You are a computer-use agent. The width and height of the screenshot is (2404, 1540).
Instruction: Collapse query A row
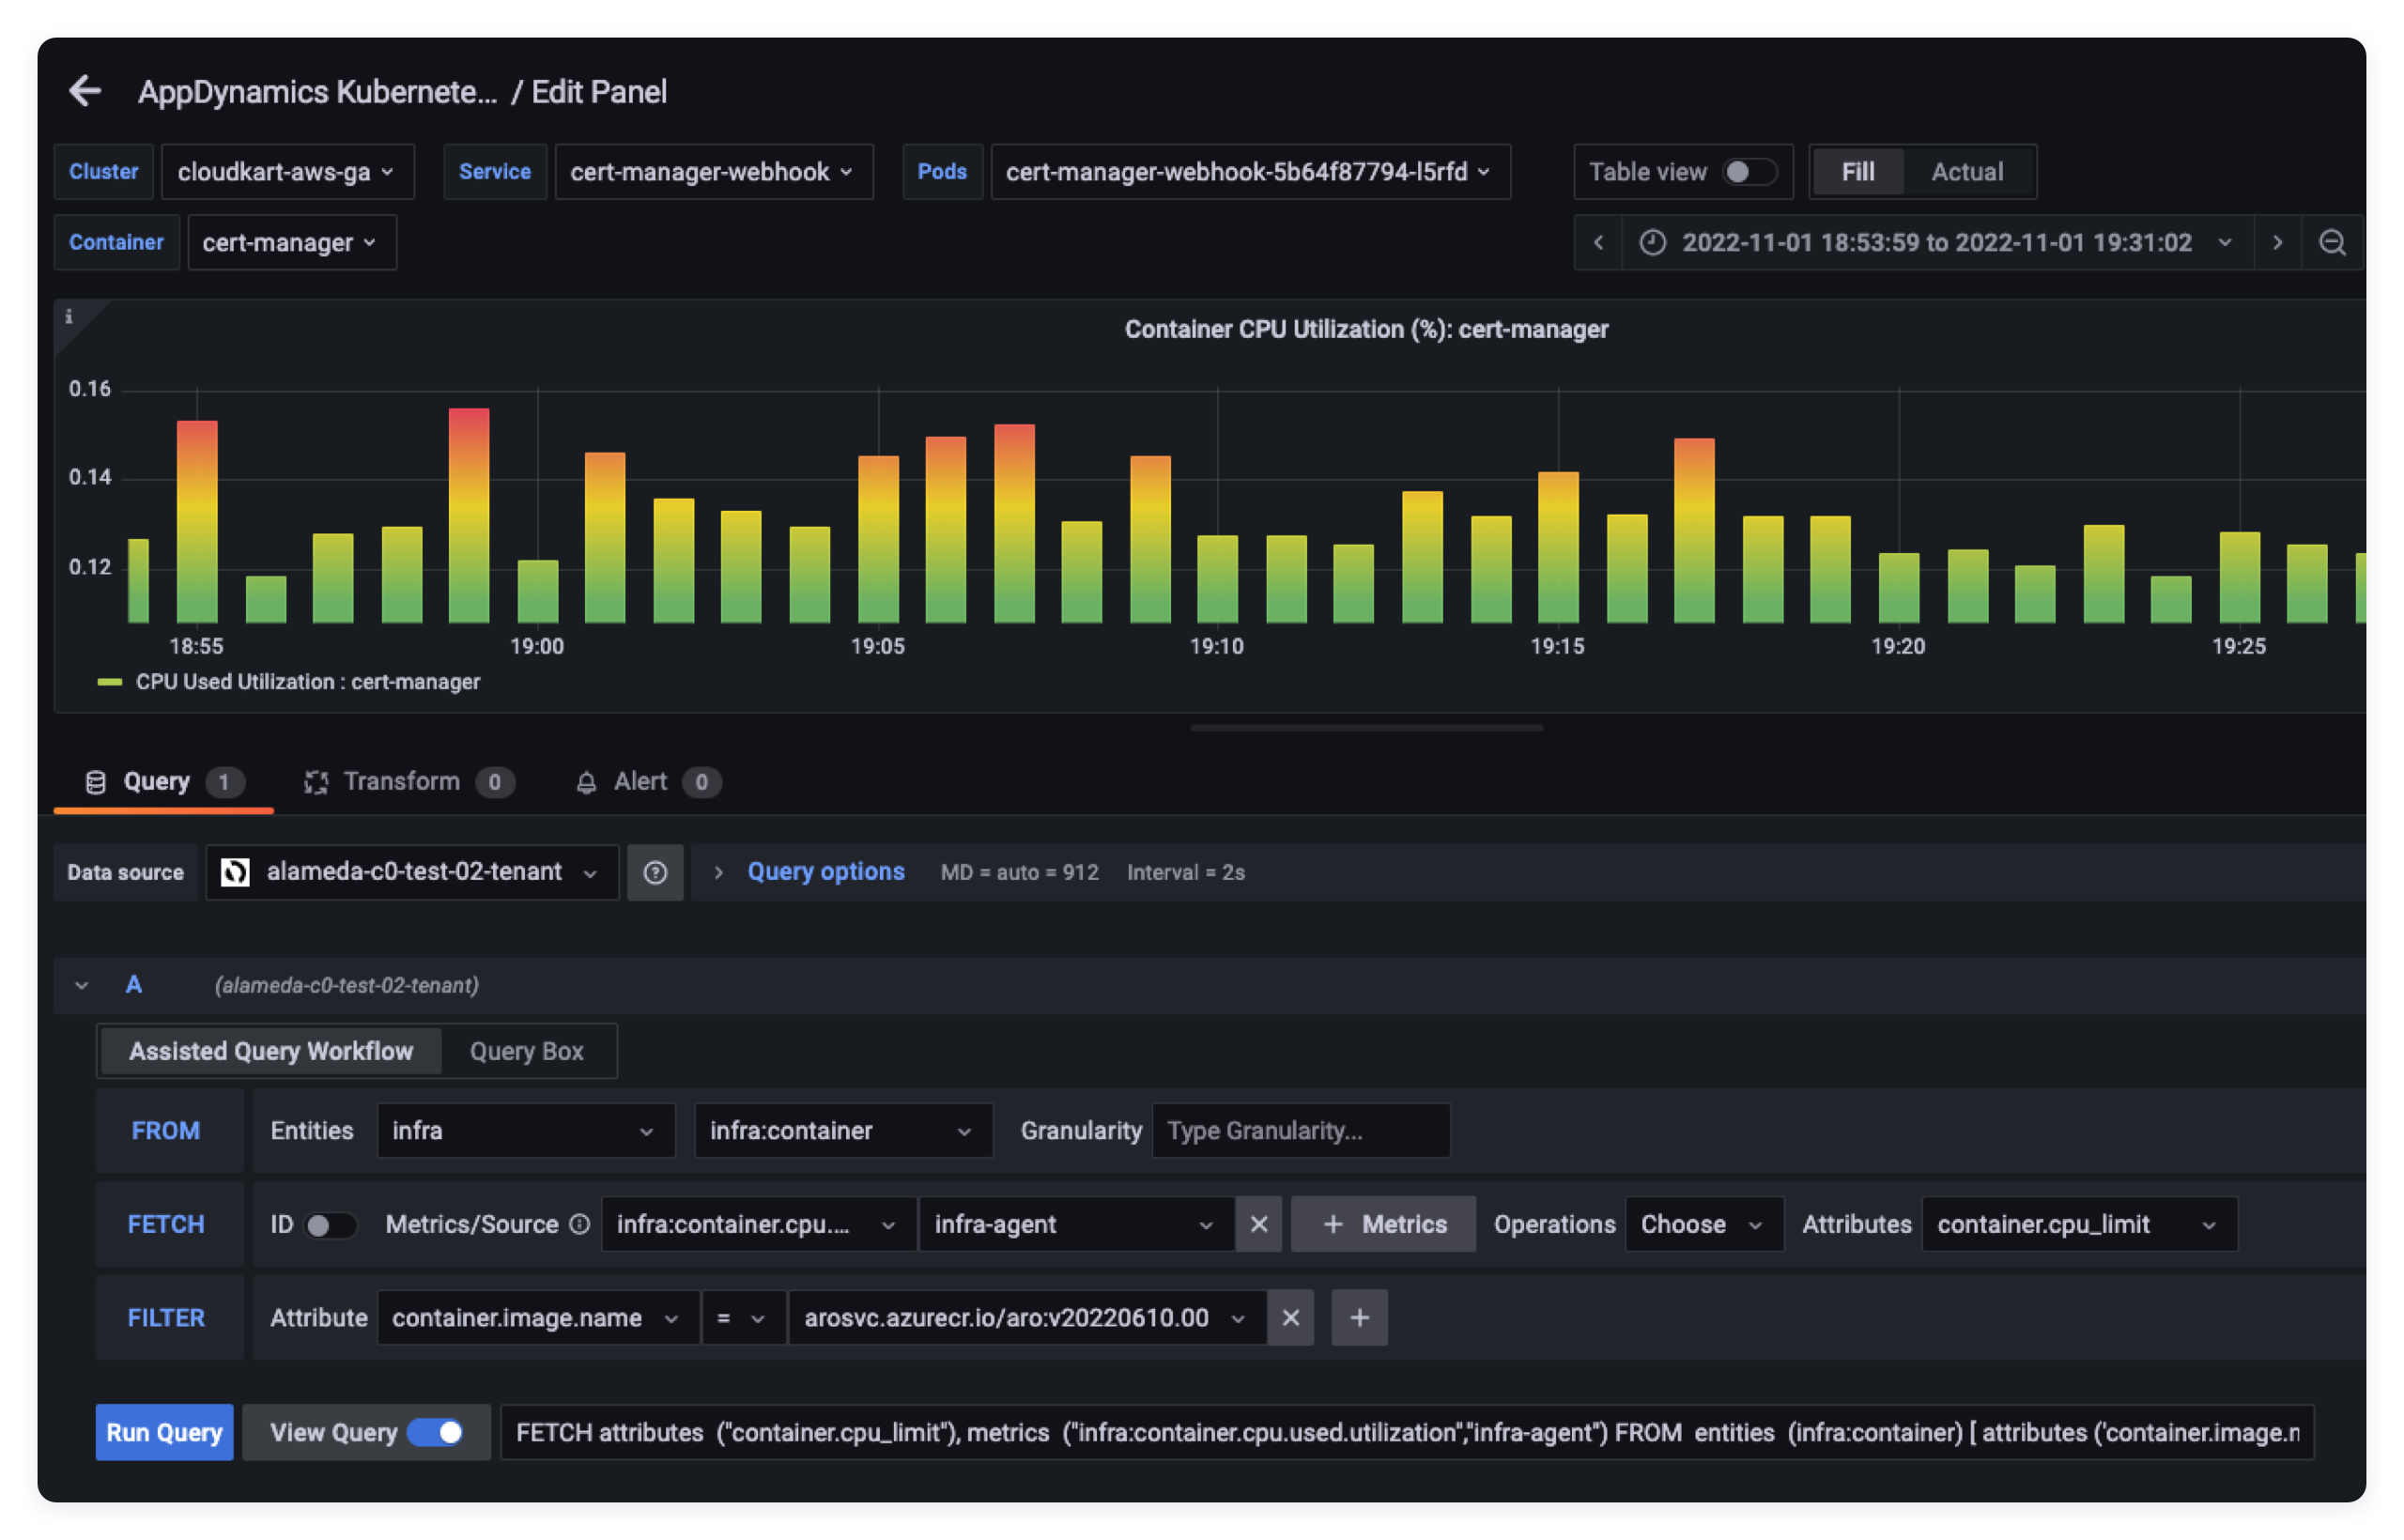coord(82,986)
